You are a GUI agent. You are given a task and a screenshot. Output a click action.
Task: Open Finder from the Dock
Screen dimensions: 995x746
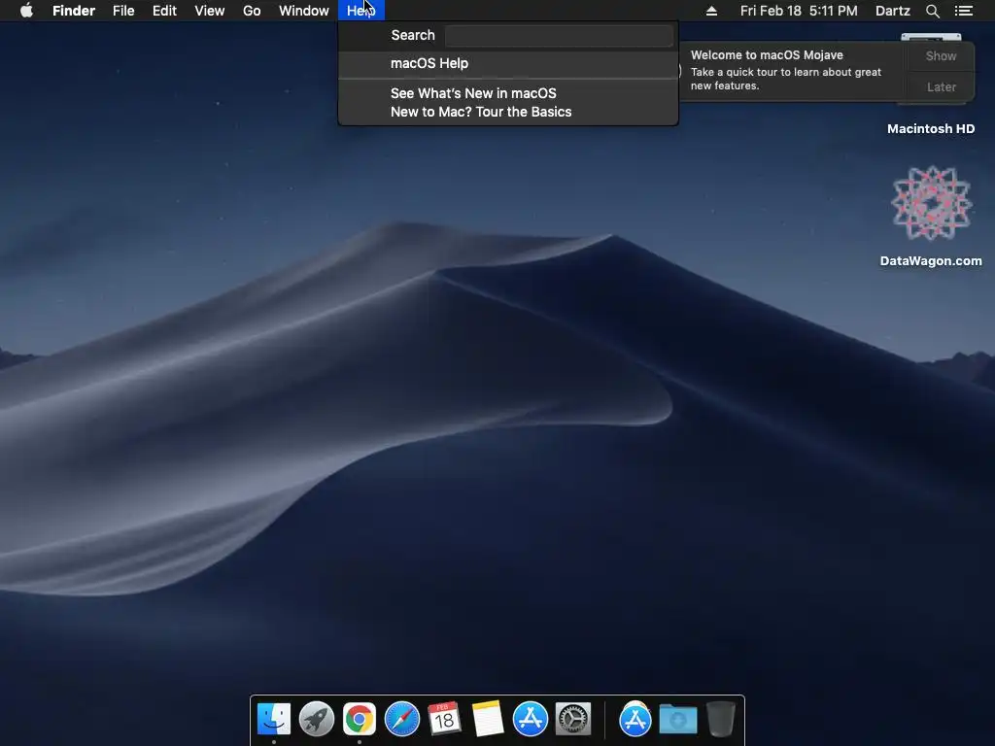(273, 720)
